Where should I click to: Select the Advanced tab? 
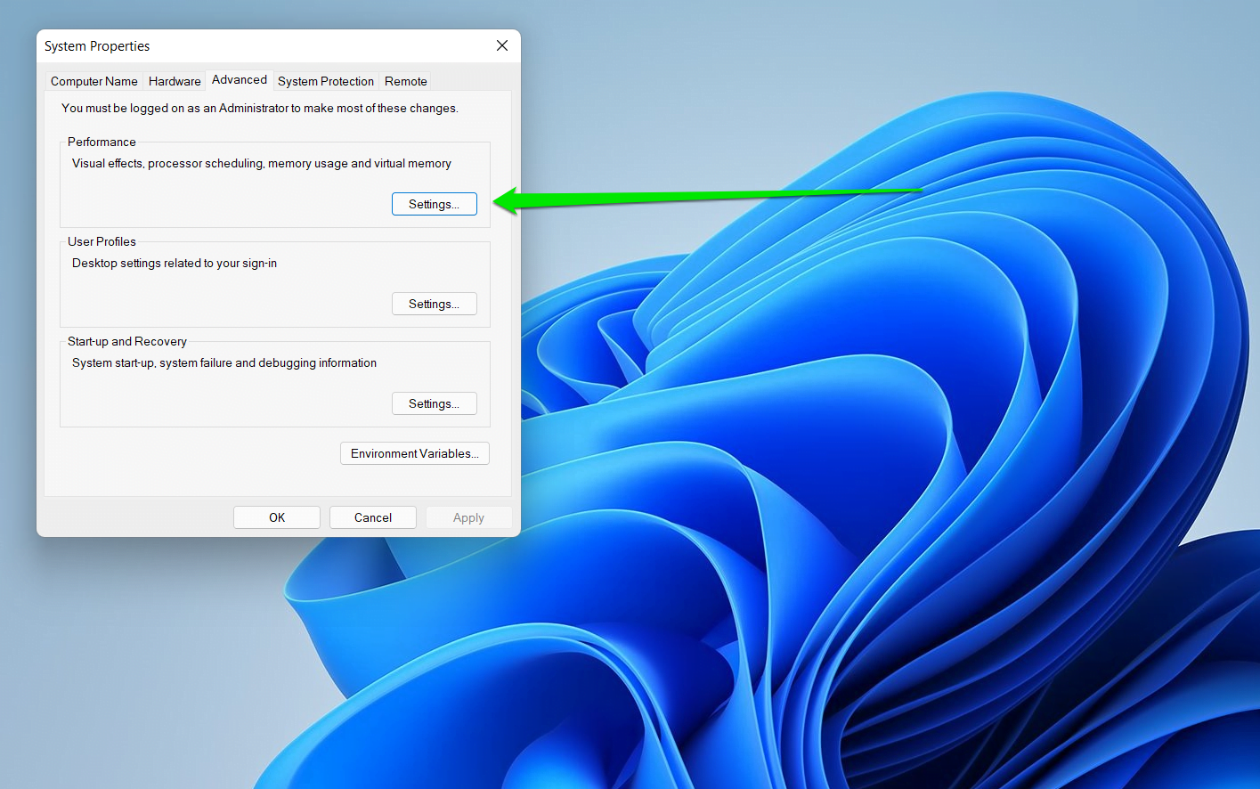(x=240, y=80)
